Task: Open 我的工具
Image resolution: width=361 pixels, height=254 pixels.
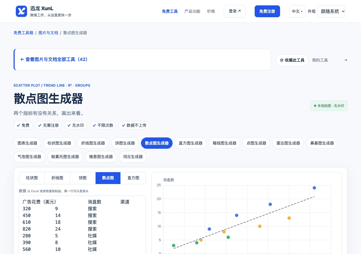Action: (320, 60)
